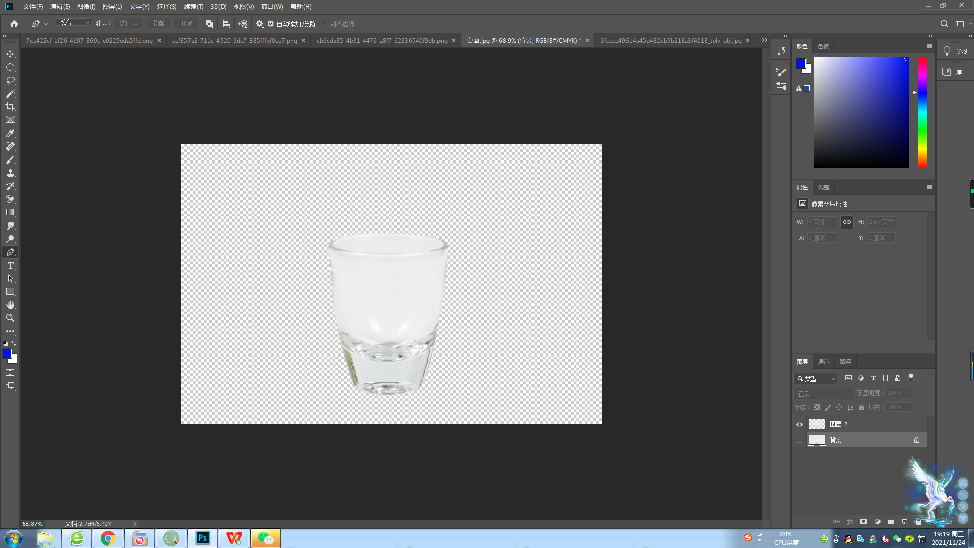The image size is (974, 548).
Task: Select the Move tool
Action: (10, 54)
